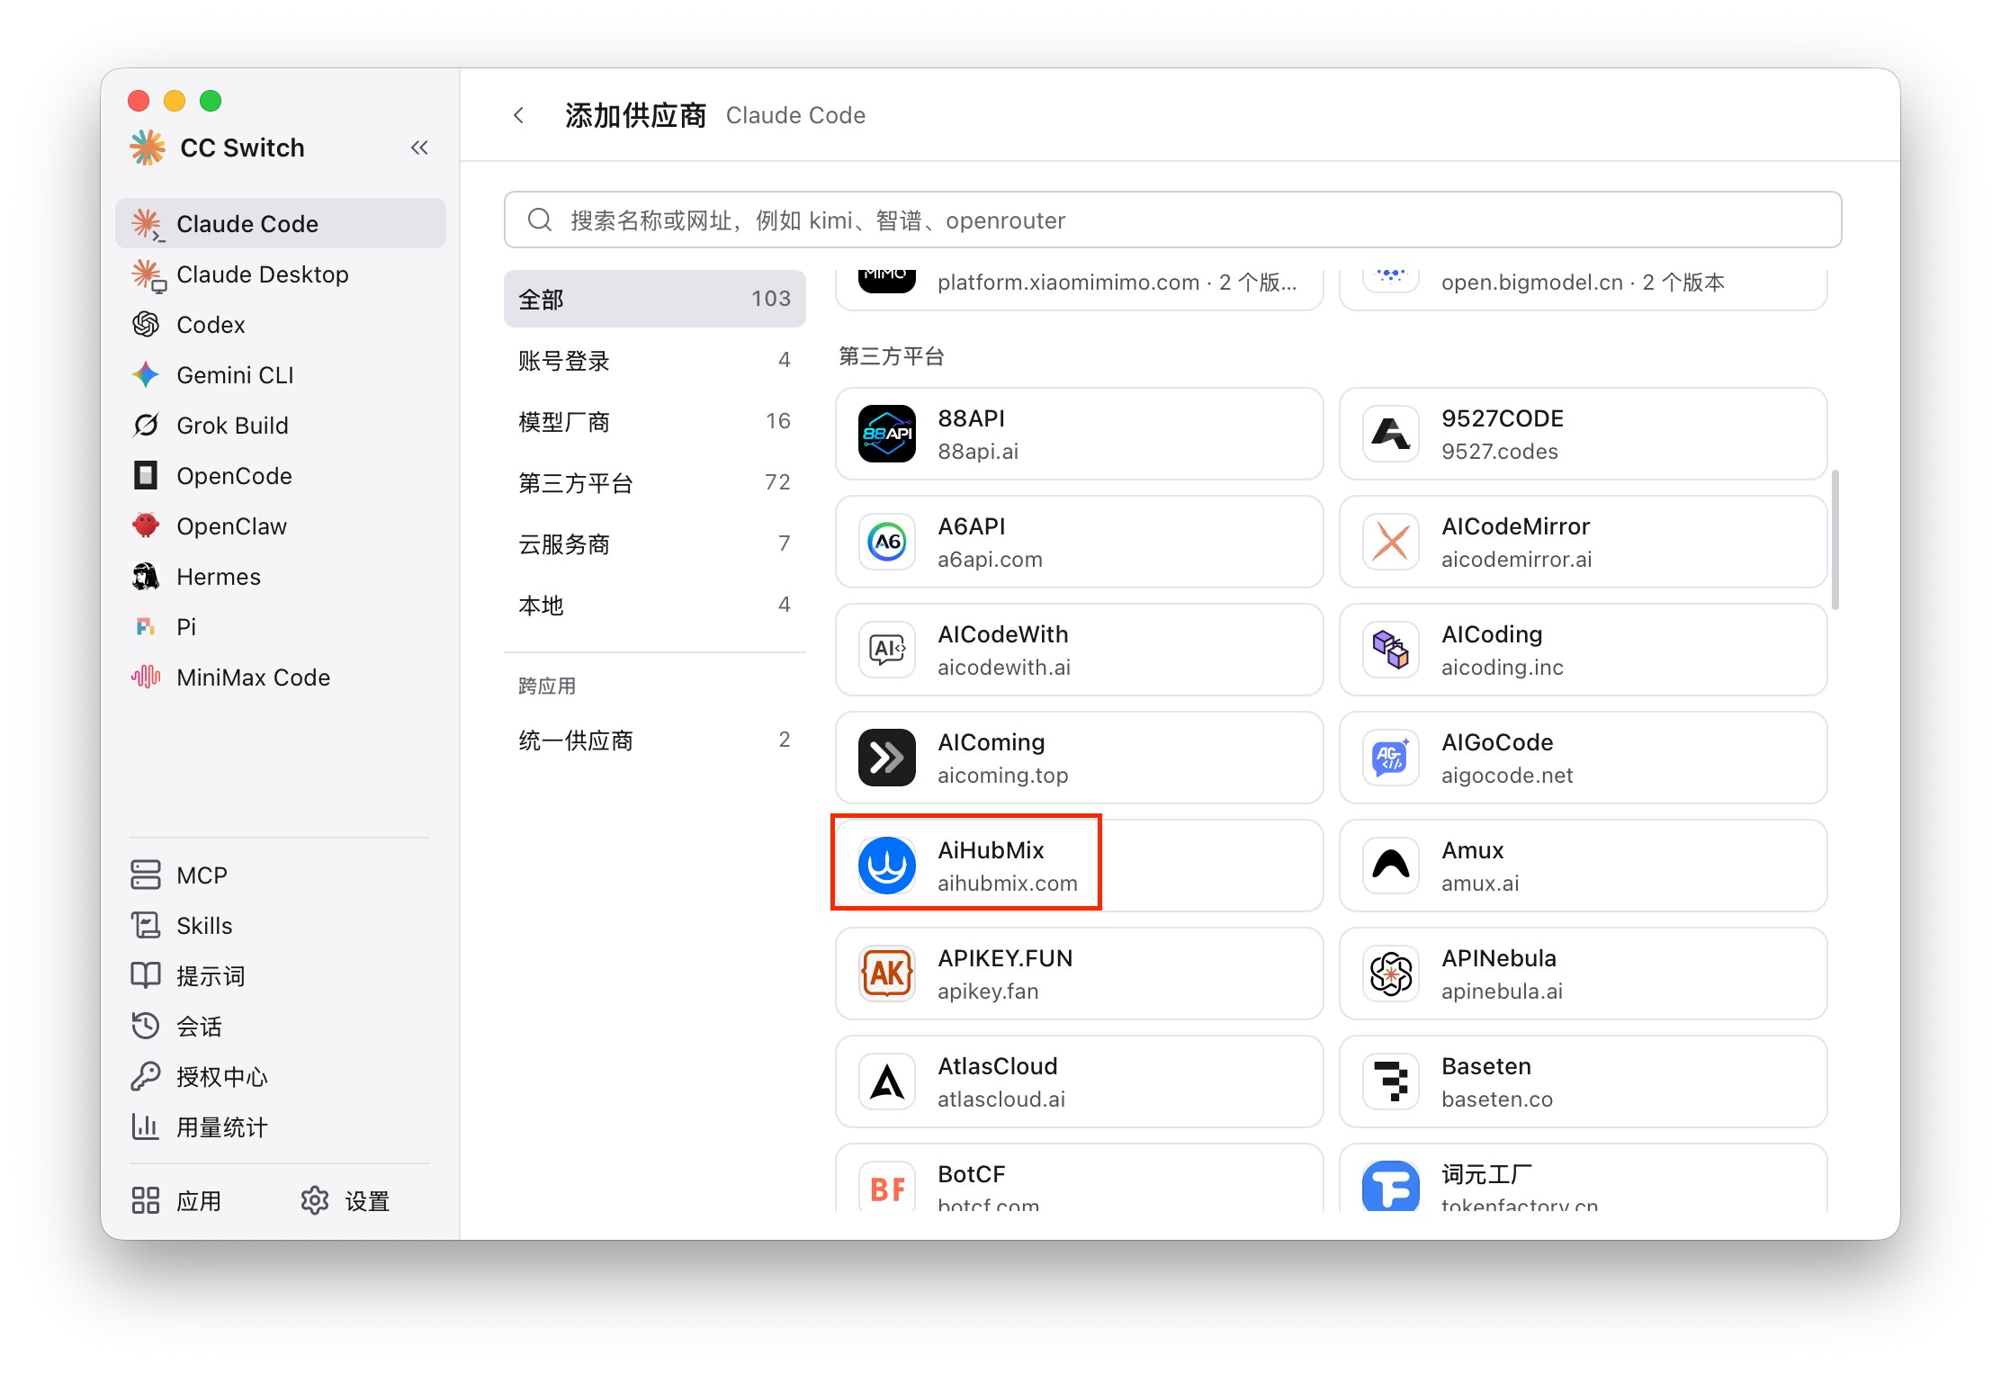Pick the AICodeMirror provider card
Screen dimensions: 2001x1373
coord(1583,542)
